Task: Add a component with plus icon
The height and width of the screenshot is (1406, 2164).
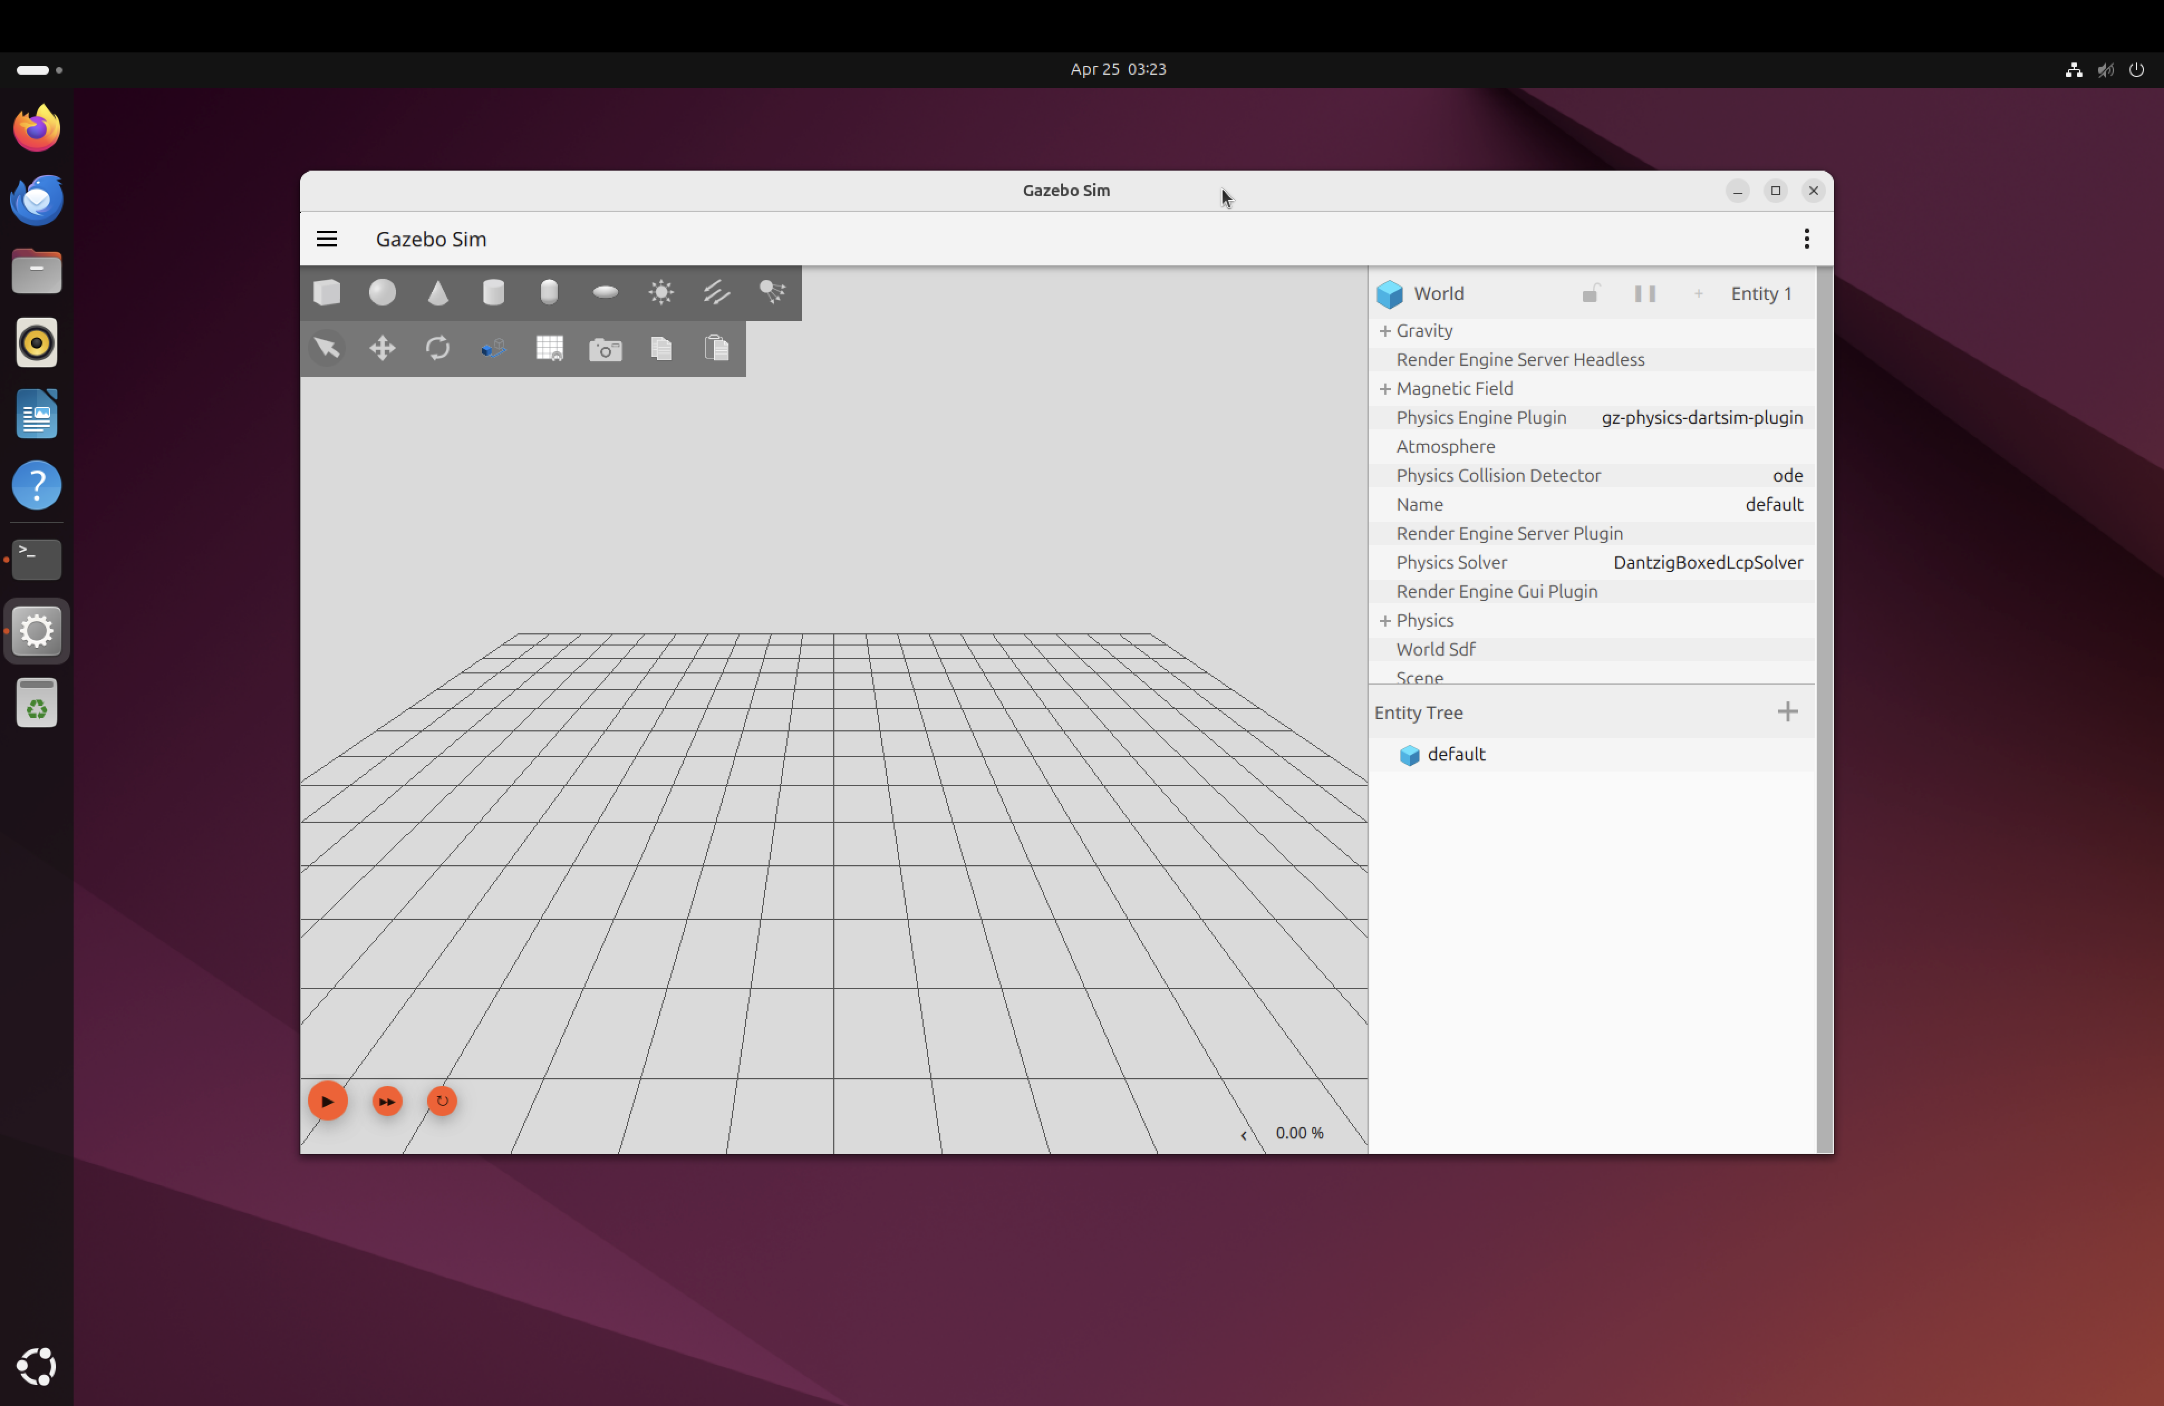Action: click(1698, 294)
